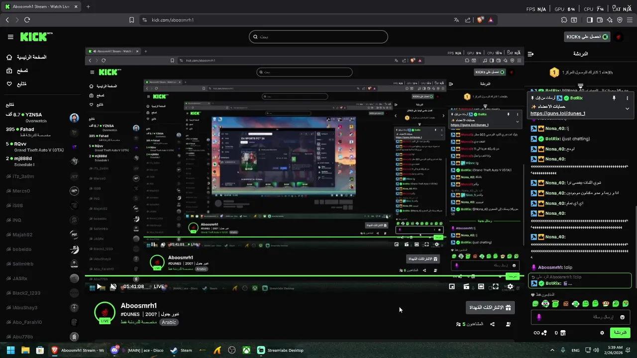Open followed channel mj888d
This screenshot has width=637, height=358.
coord(42,161)
